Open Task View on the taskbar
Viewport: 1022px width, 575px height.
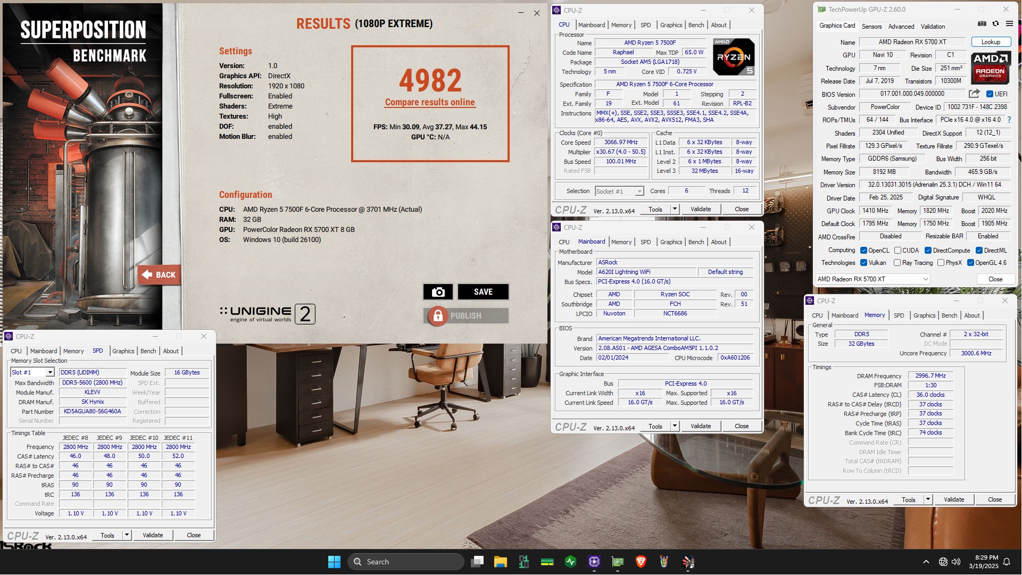478,562
